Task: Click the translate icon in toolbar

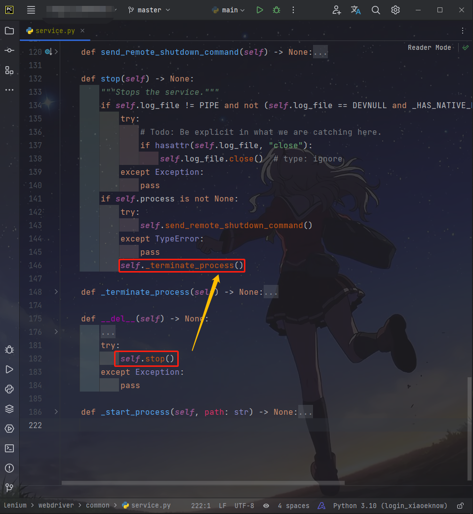Action: 355,10
